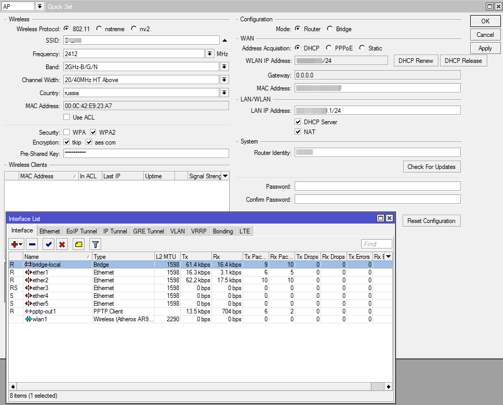This screenshot has height=405, width=503.
Task: Choose Static address acquisition
Action: click(362, 48)
